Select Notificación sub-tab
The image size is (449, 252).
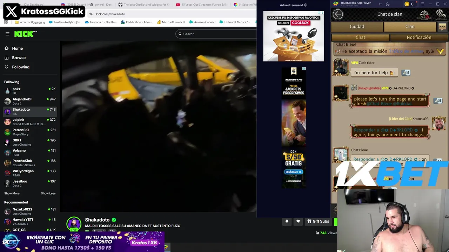(419, 37)
